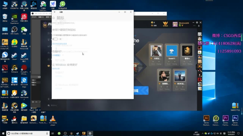The height and width of the screenshot is (136, 243).
Task: Select the Sweet1l player card
Action: pos(171,55)
